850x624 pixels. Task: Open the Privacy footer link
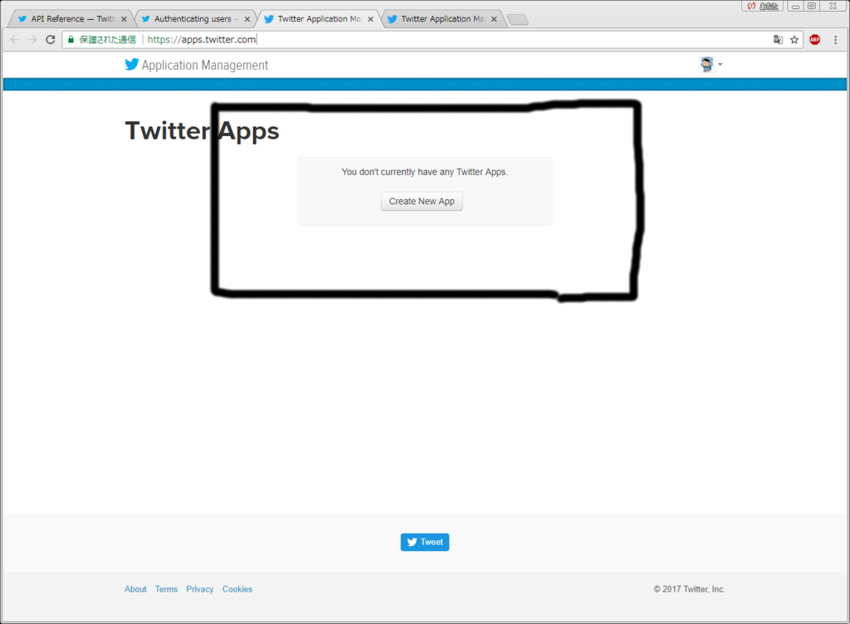point(200,589)
